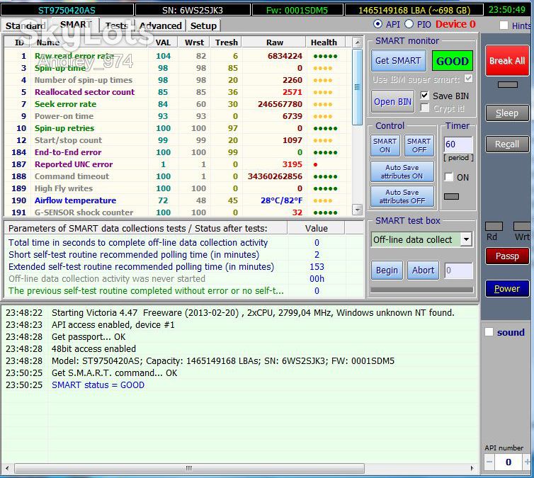The image size is (534, 478).
Task: Click the indicator below Timer ON checkbox
Action: [x=451, y=196]
